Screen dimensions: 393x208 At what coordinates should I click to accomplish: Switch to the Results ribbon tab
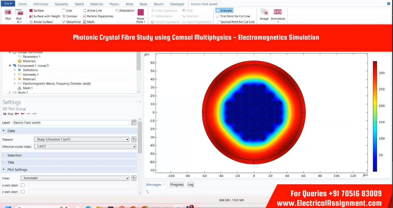click(158, 4)
